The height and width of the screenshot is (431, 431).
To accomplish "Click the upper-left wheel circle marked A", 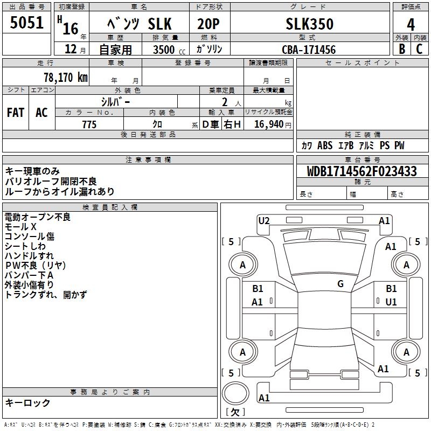I will pos(242,265).
